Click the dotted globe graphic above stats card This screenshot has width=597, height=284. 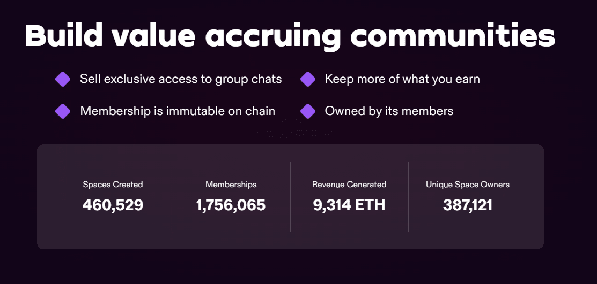point(294,132)
